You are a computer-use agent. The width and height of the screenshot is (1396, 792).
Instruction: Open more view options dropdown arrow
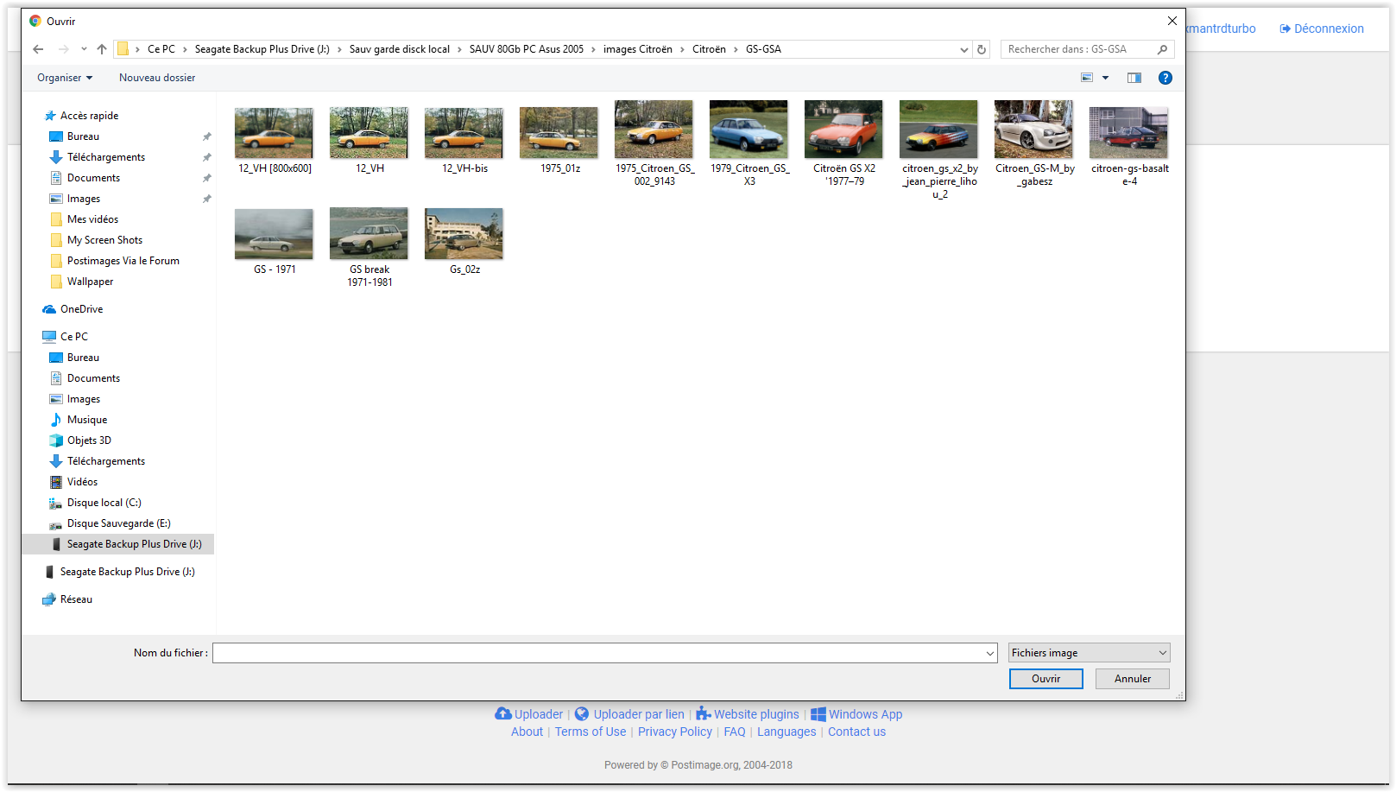(x=1105, y=78)
